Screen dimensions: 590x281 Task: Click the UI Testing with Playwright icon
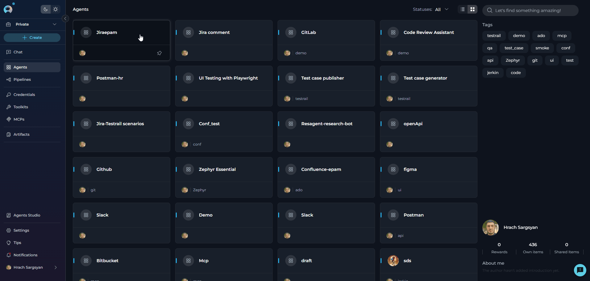tap(188, 78)
